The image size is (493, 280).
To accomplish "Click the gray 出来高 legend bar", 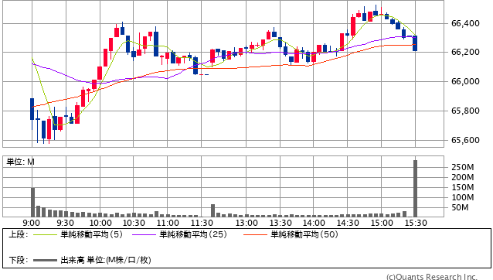I will (x=45, y=261).
